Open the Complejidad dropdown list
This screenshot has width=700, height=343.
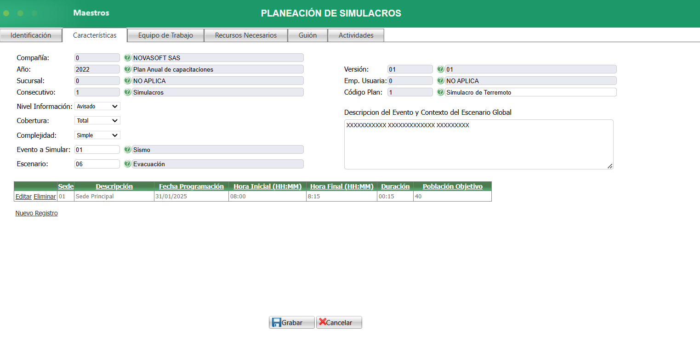pyautogui.click(x=97, y=135)
